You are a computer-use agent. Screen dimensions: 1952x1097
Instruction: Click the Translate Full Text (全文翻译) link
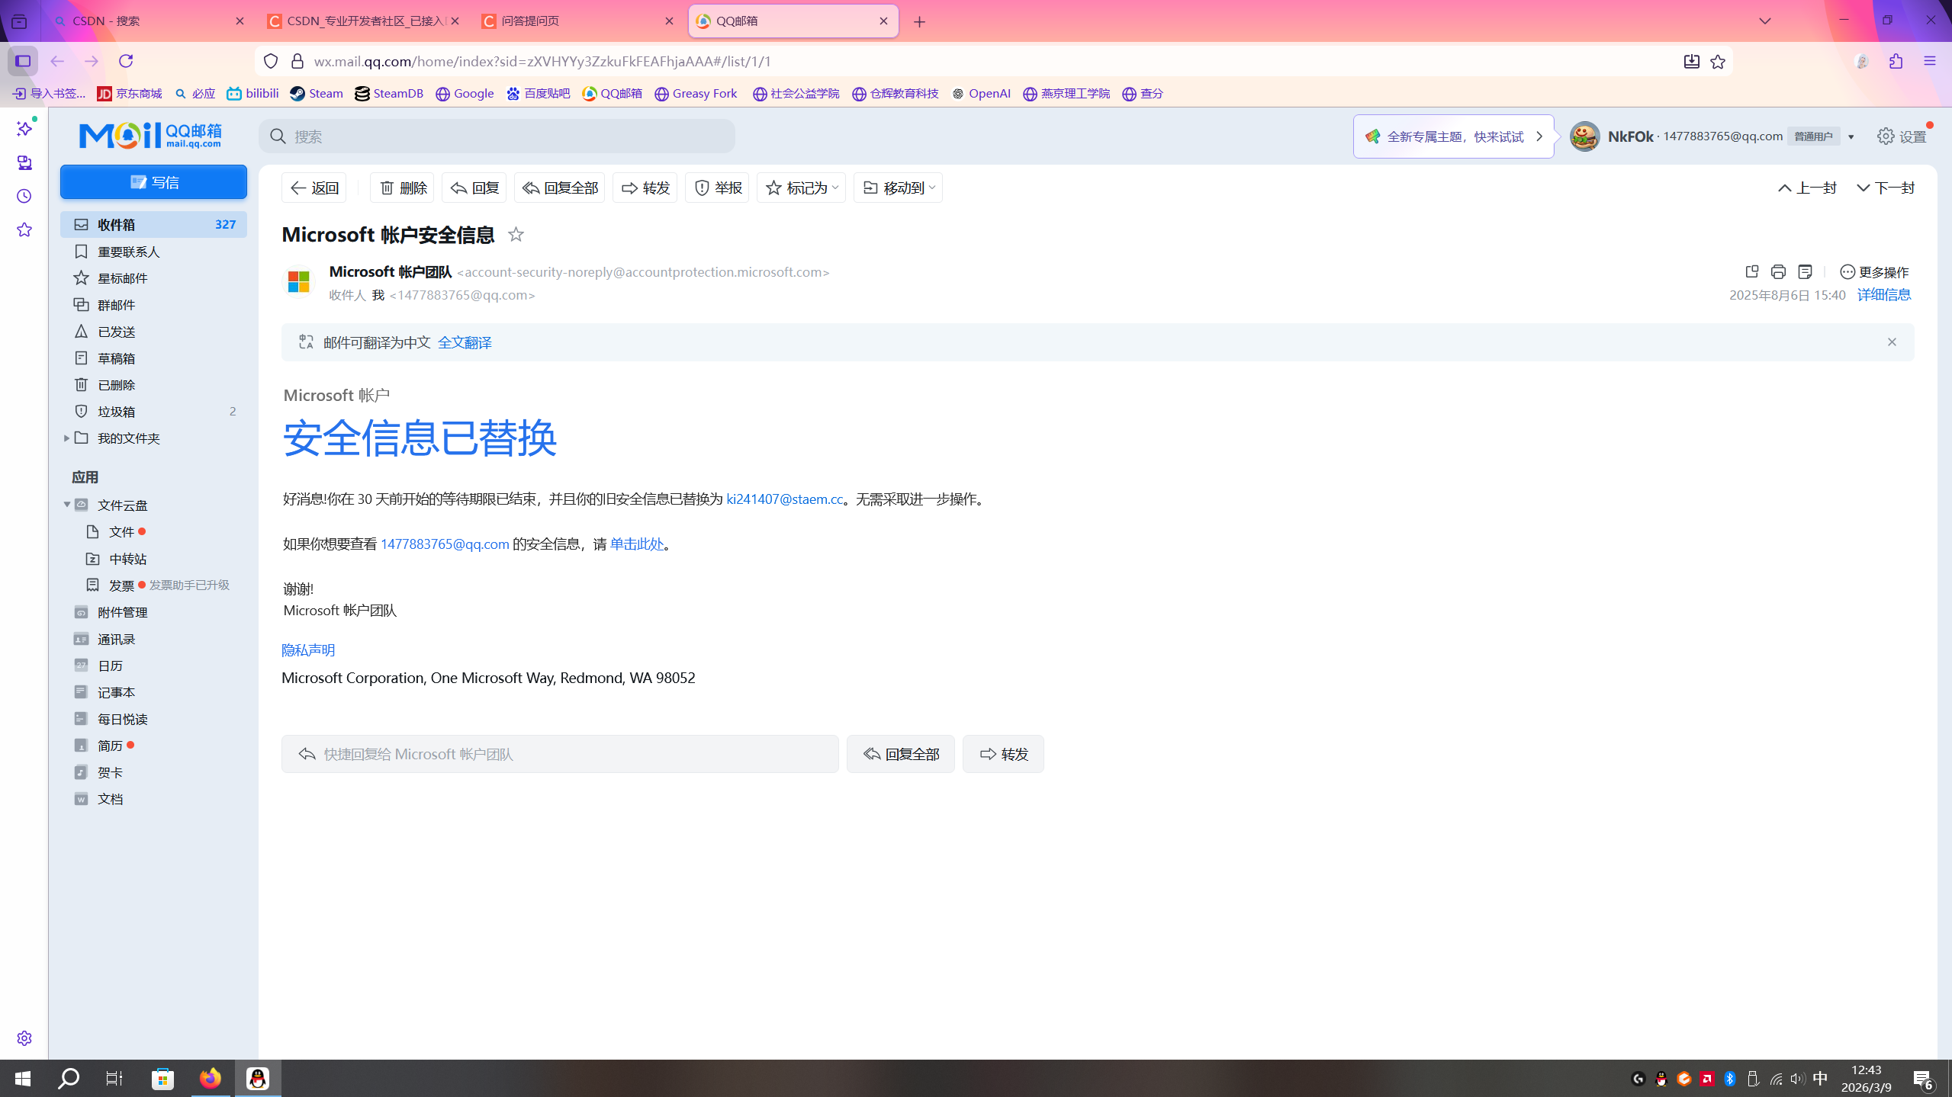pyautogui.click(x=465, y=342)
